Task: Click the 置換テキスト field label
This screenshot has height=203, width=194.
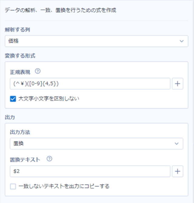Action: pos(25,160)
